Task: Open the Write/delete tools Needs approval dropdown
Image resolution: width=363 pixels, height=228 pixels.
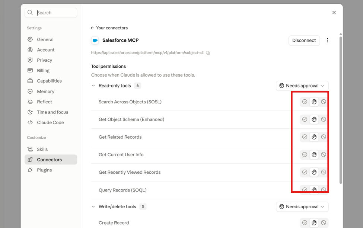Action: click(x=302, y=207)
